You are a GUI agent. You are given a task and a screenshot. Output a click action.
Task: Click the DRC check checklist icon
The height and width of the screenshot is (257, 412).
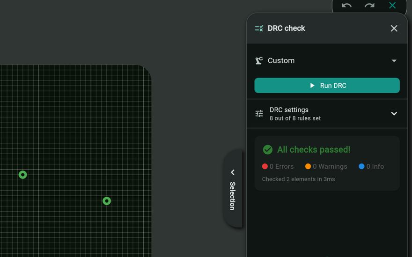tap(259, 29)
